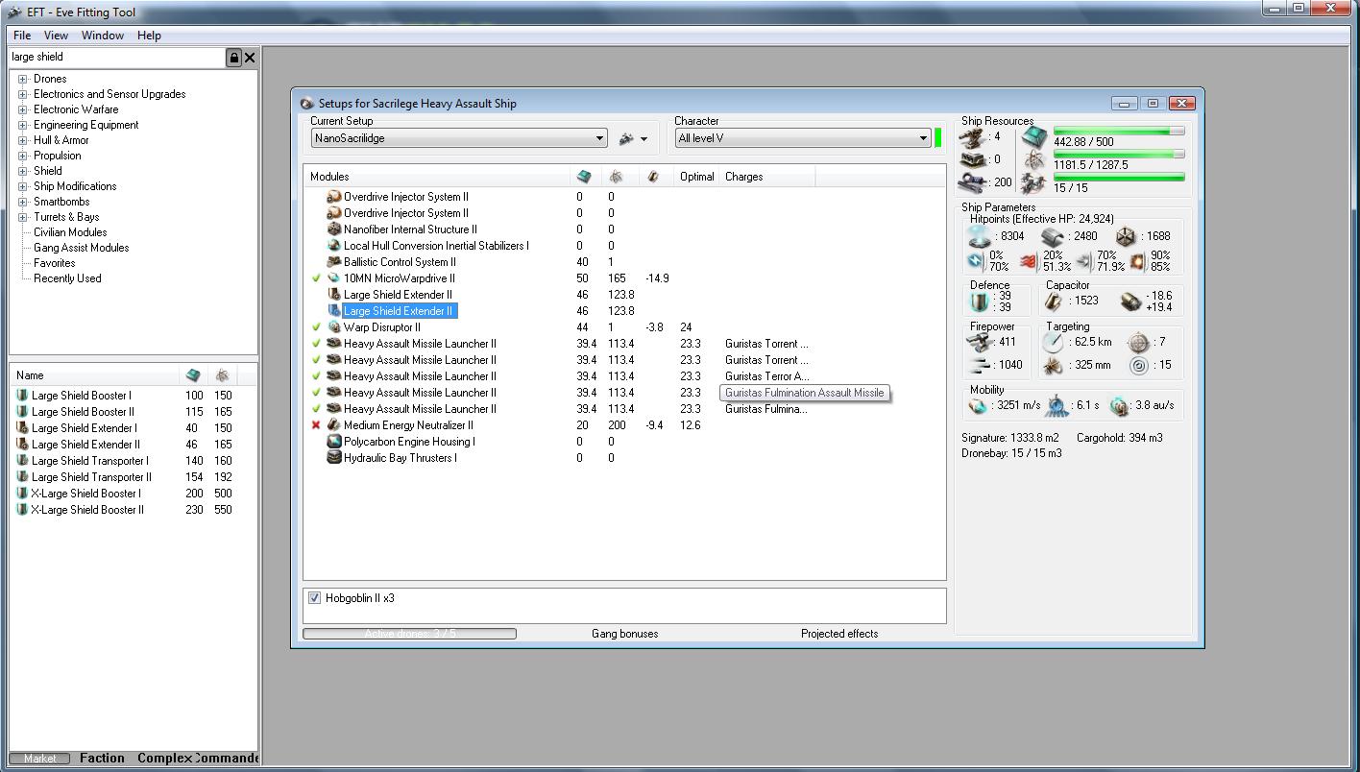
Task: Switch to the Complex tab
Action: [x=163, y=758]
